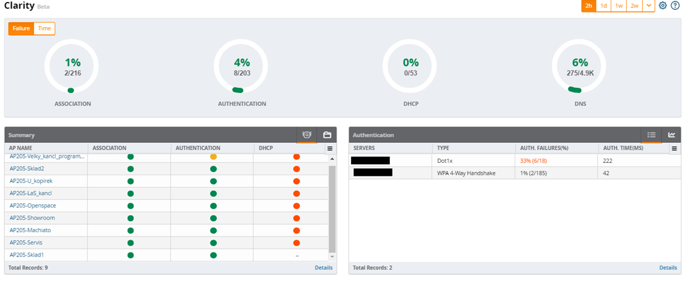Sort by ASSOCIATION column header

pyautogui.click(x=110, y=148)
